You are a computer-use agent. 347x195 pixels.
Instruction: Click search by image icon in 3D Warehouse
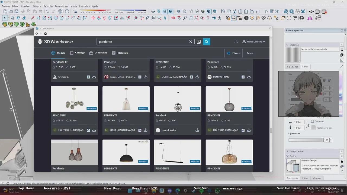coord(199,42)
